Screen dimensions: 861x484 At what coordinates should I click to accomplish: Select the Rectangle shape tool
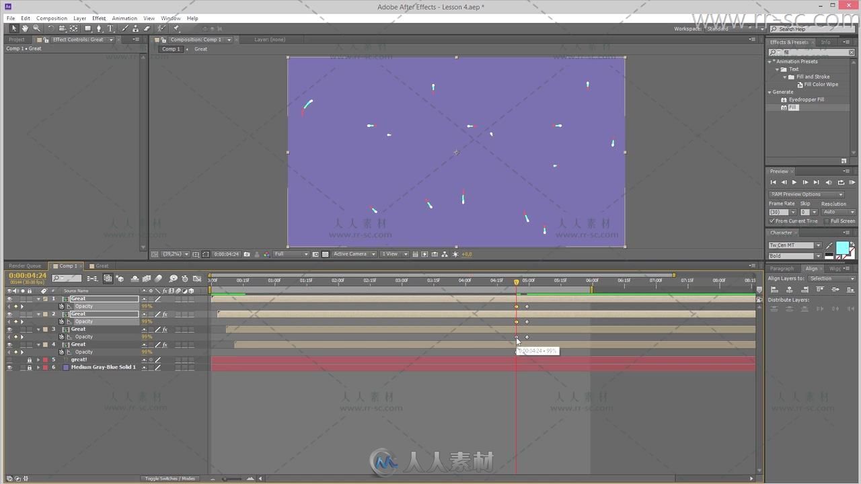point(87,29)
